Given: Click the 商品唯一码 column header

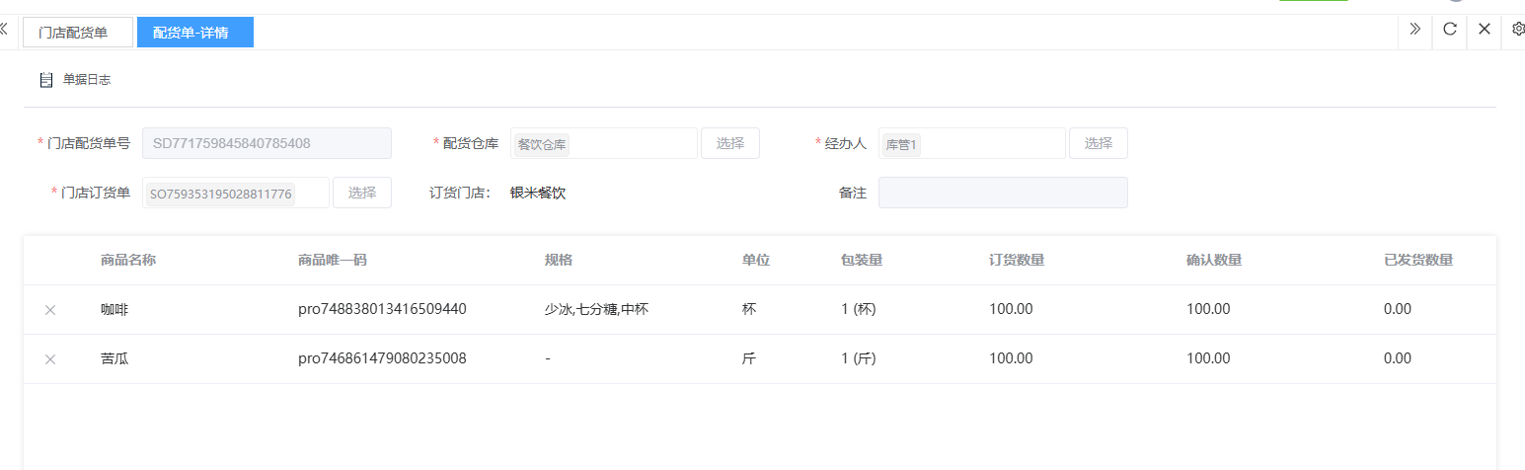Looking at the screenshot, I should (x=332, y=261).
